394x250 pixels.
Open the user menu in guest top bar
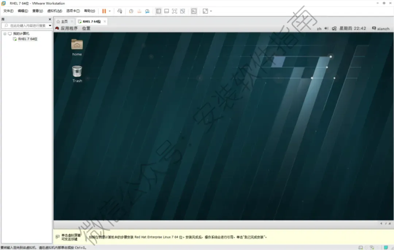(381, 28)
